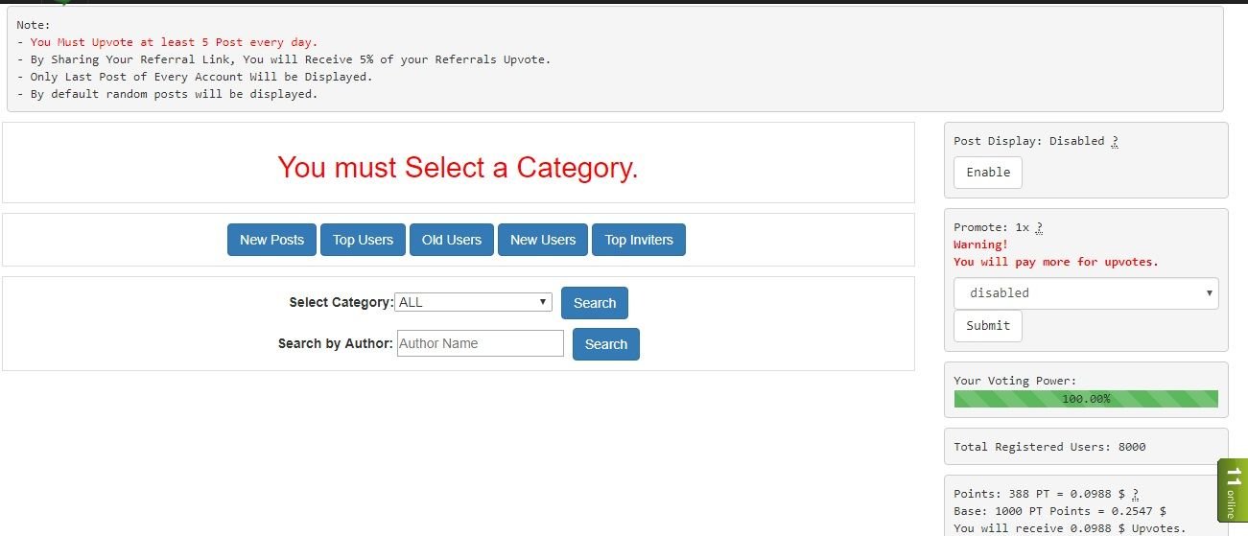1248x536 pixels.
Task: Focus the Author Name input field
Action: coord(480,343)
